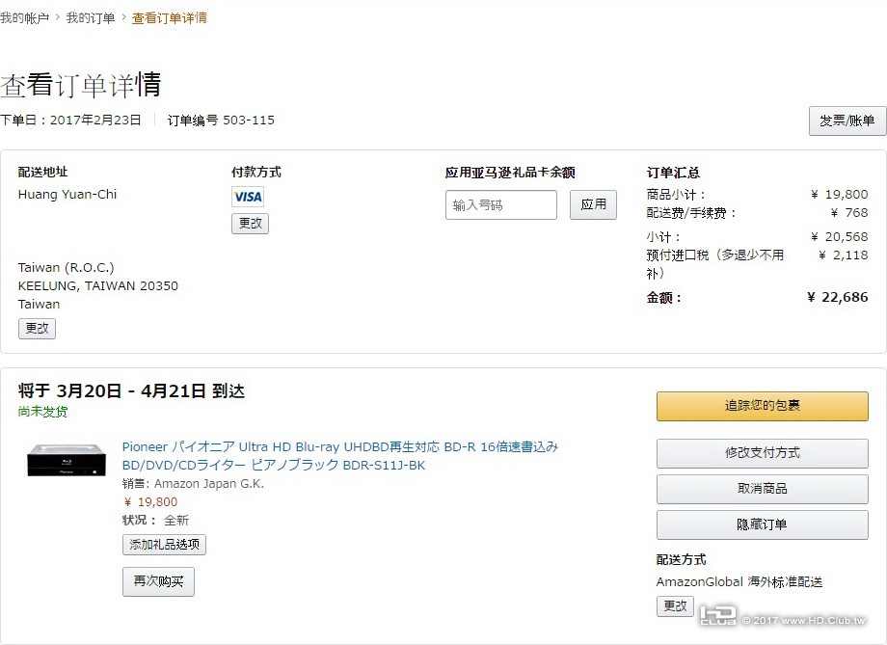The height and width of the screenshot is (645, 887).
Task: Click 添加礼品选项 button
Action: [164, 545]
